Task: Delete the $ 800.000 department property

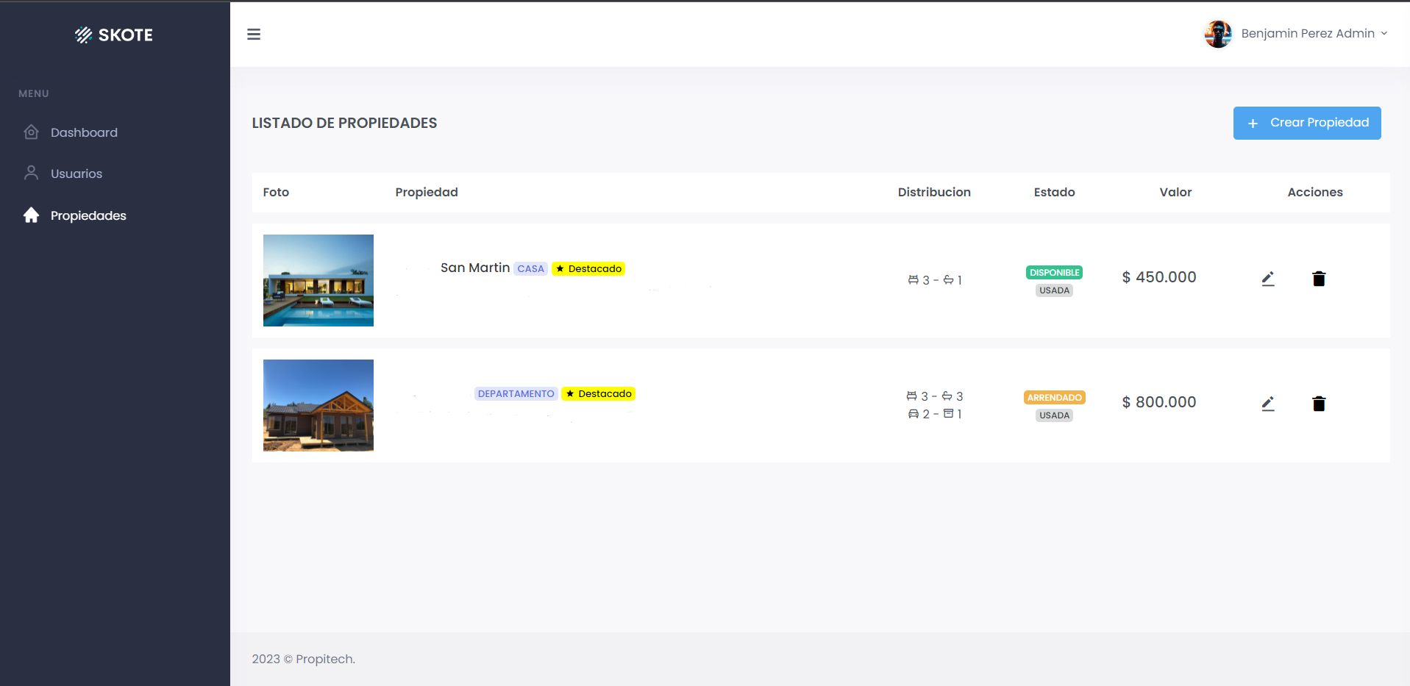Action: click(x=1318, y=404)
